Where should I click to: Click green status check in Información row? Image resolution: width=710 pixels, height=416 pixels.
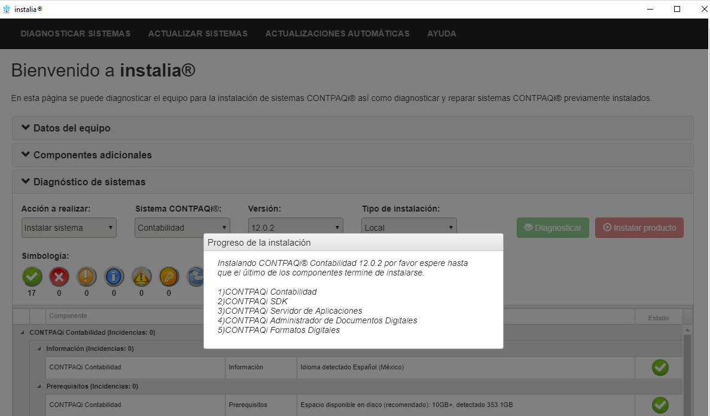click(x=660, y=368)
